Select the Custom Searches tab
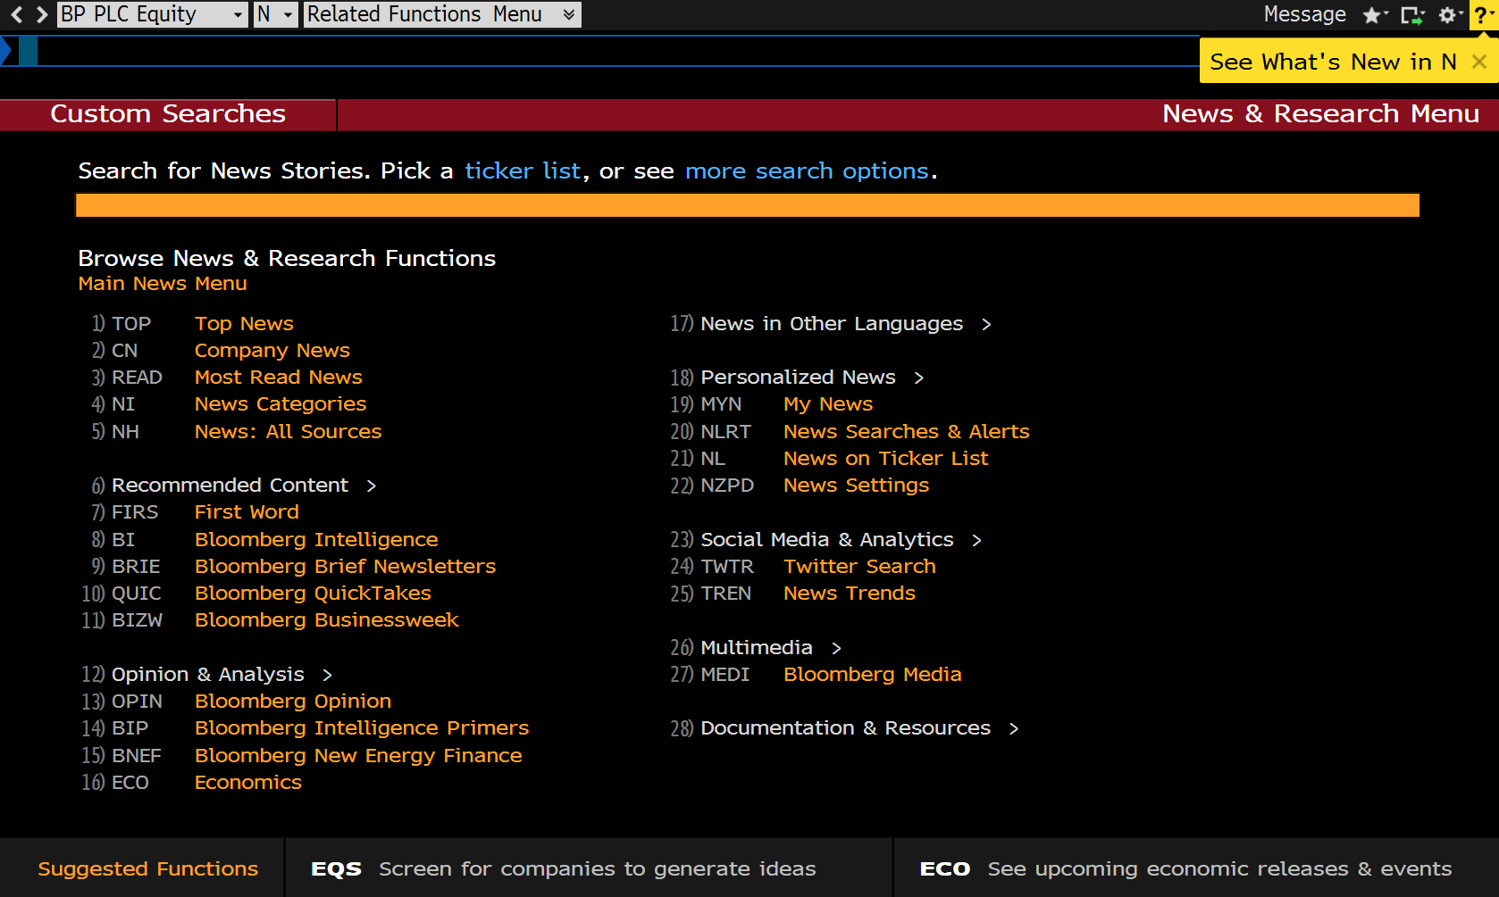The height and width of the screenshot is (897, 1499). click(x=168, y=114)
